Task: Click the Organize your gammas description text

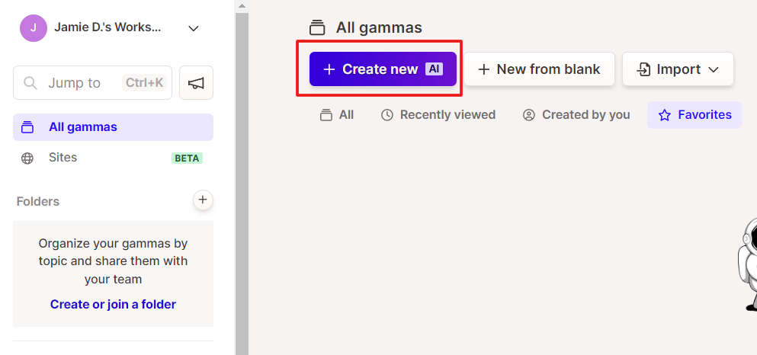Action: [x=113, y=261]
